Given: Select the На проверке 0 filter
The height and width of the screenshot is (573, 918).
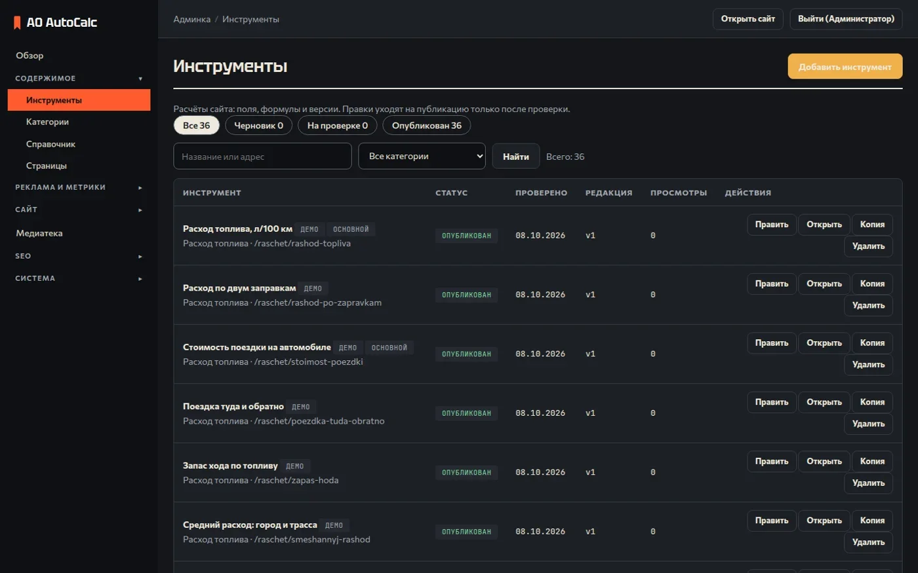Looking at the screenshot, I should click(x=337, y=125).
